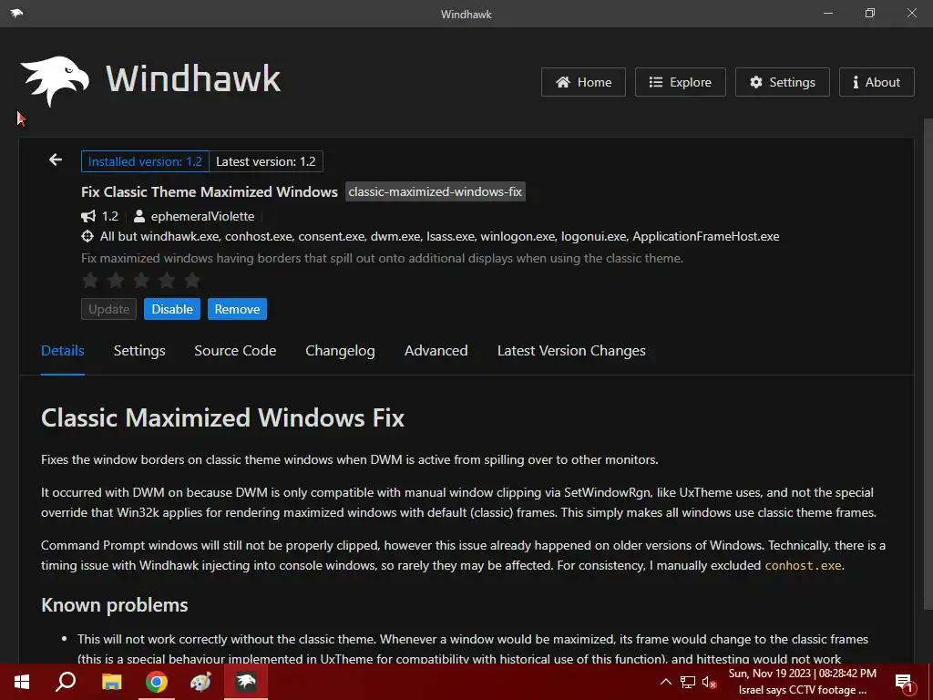The image size is (933, 700).
Task: Open the notification center icon
Action: coord(904,683)
